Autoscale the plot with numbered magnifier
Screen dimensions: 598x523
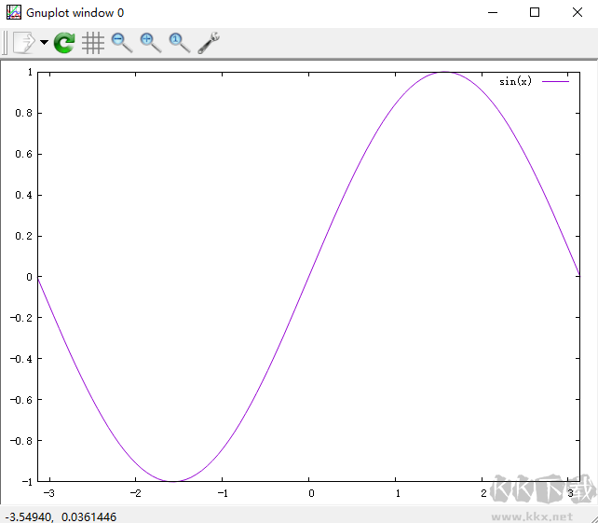179,42
